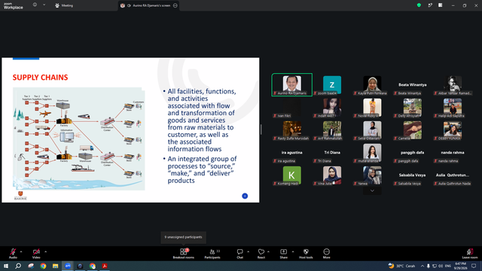Click the system tray volume icon
The height and width of the screenshot is (271, 482).
click(x=441, y=266)
